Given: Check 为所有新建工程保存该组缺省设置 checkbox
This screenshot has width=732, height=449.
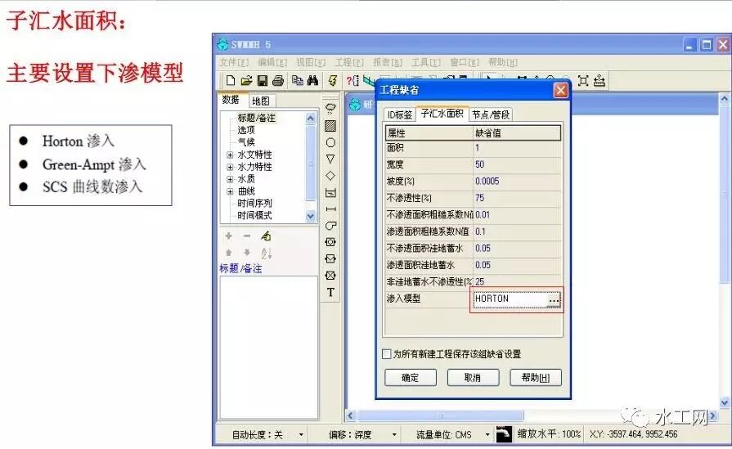Looking at the screenshot, I should [x=387, y=354].
